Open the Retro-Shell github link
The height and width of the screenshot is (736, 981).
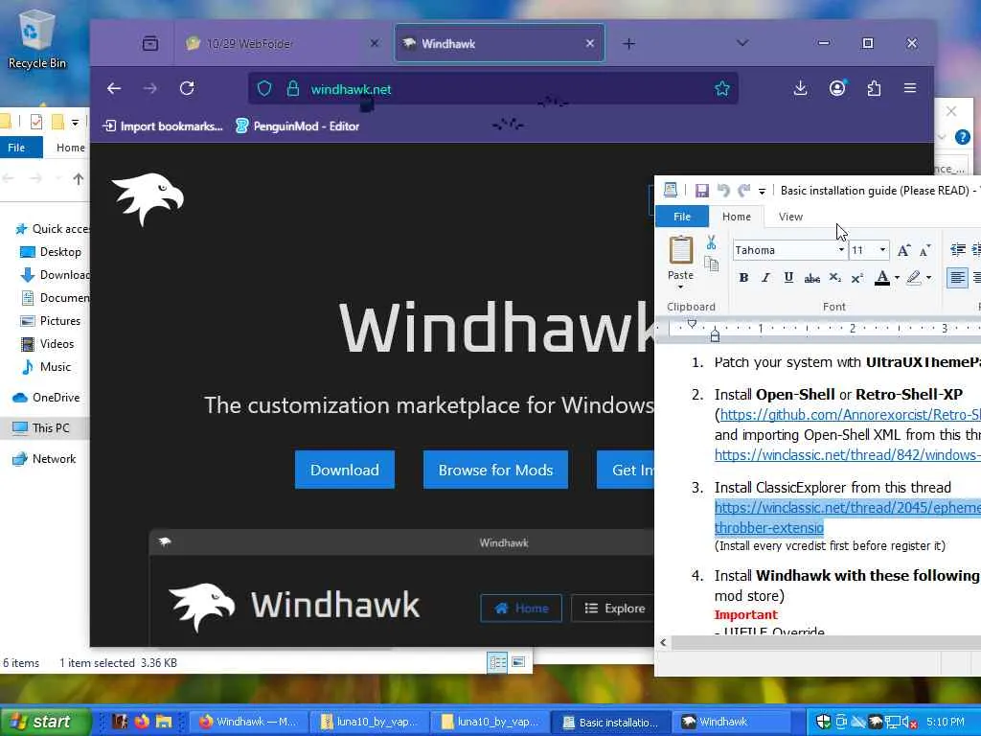point(850,415)
